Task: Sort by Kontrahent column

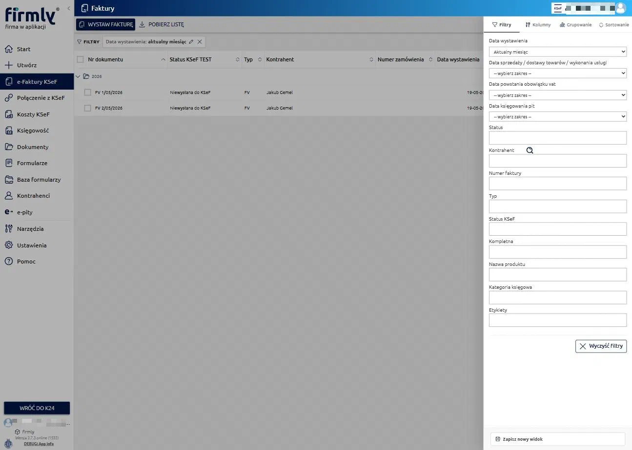Action: click(x=371, y=59)
